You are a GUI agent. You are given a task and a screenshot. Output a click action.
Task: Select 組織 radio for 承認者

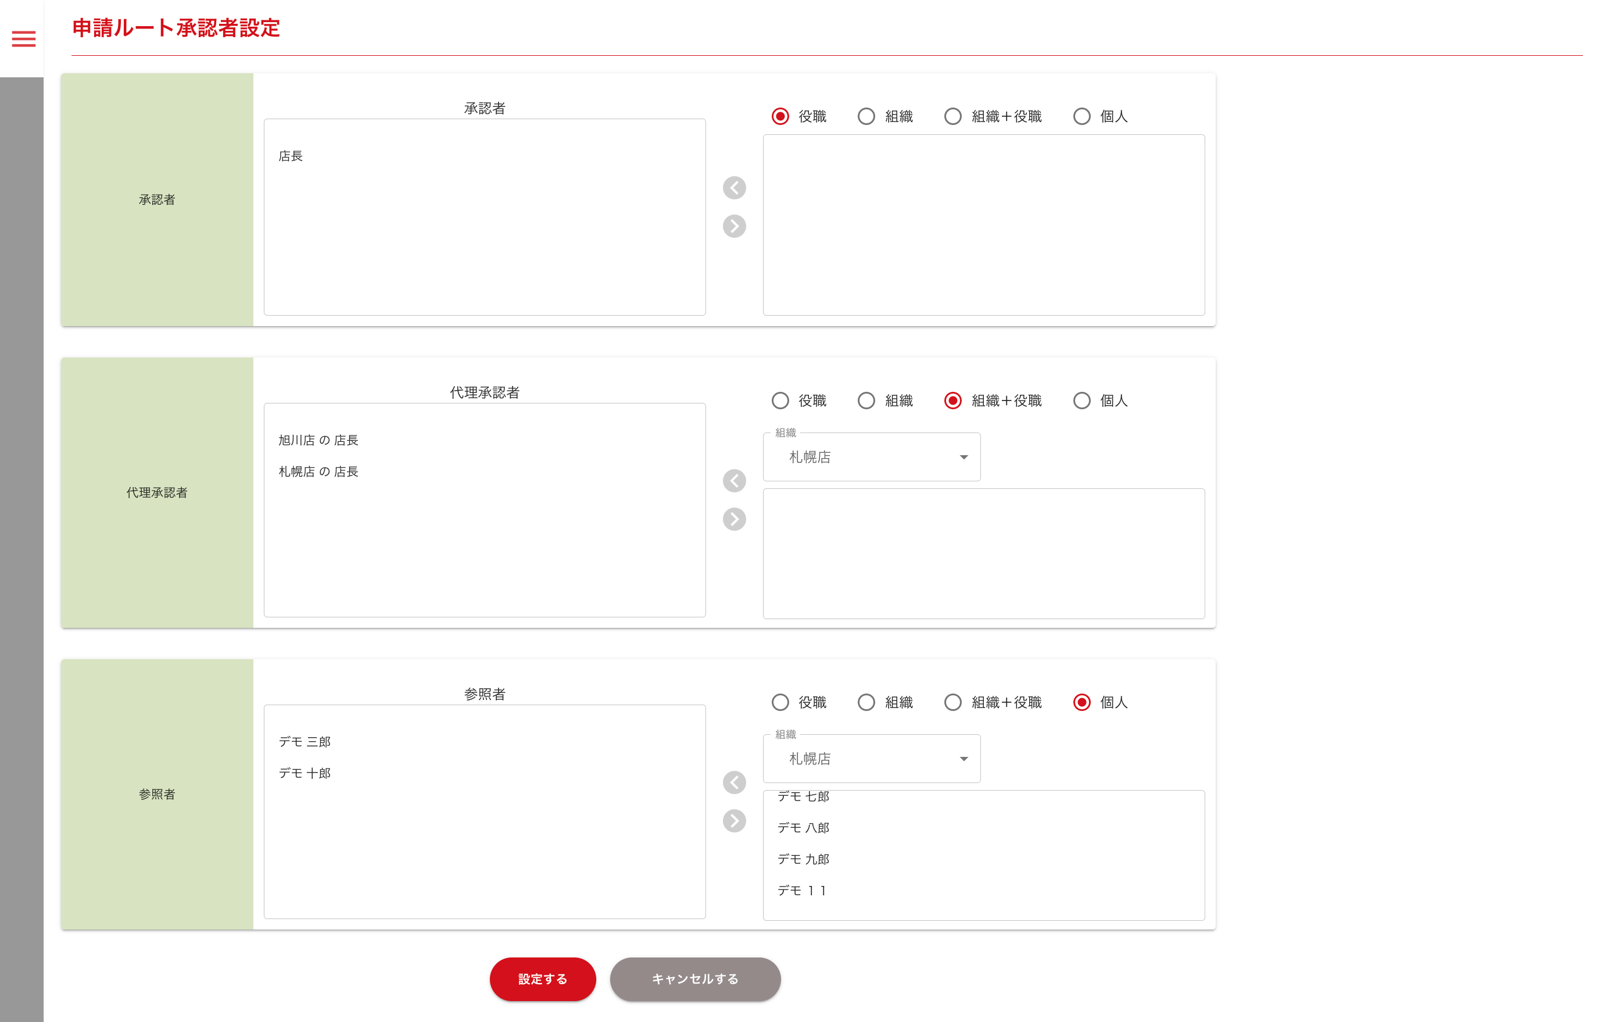[x=866, y=116]
